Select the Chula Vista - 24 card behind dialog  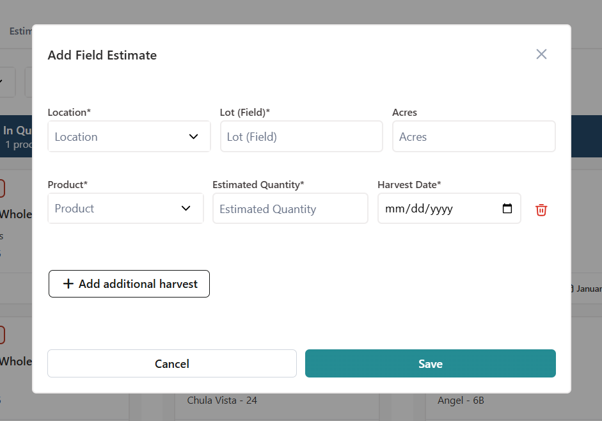coord(222,401)
